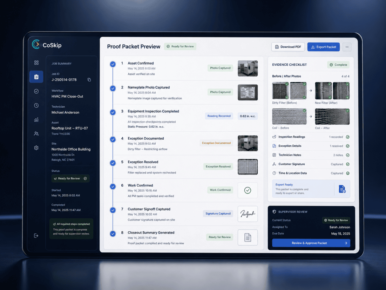Open the more options ellipsis button
The image size is (386, 290).
tap(347, 47)
